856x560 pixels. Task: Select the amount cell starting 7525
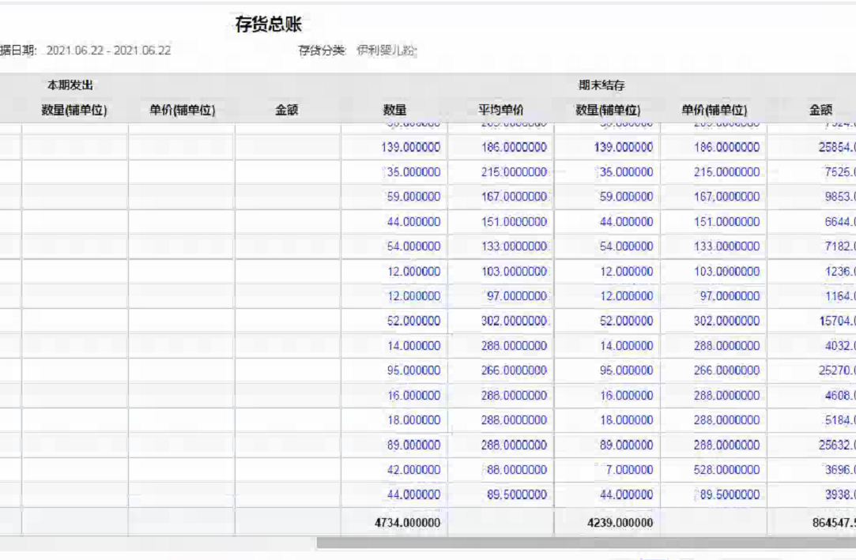click(840, 172)
